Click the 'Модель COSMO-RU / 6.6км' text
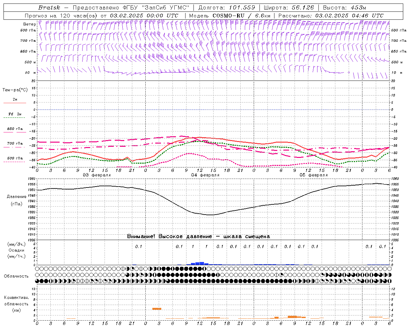 tap(230, 16)
